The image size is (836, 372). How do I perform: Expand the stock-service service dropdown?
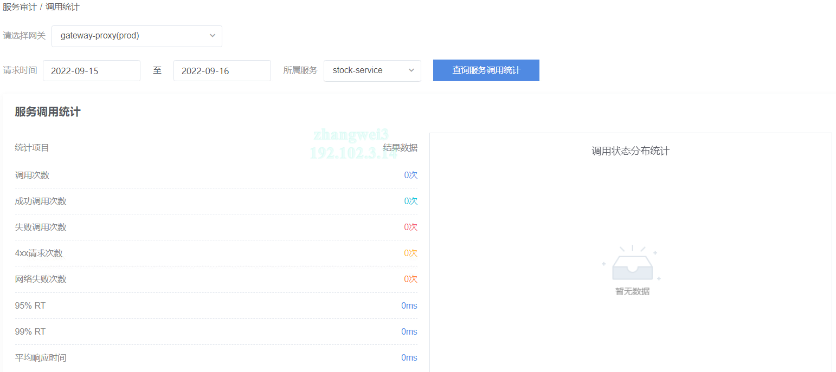pos(372,70)
